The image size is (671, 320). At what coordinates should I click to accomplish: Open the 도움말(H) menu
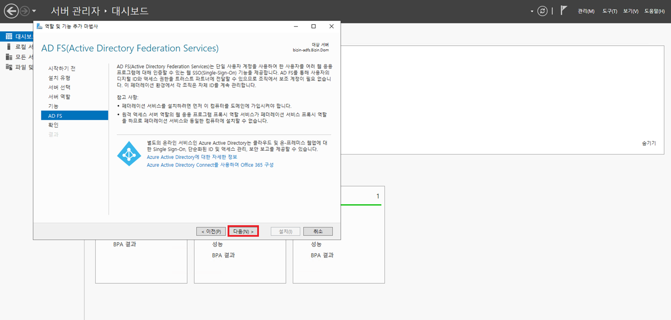pos(654,11)
